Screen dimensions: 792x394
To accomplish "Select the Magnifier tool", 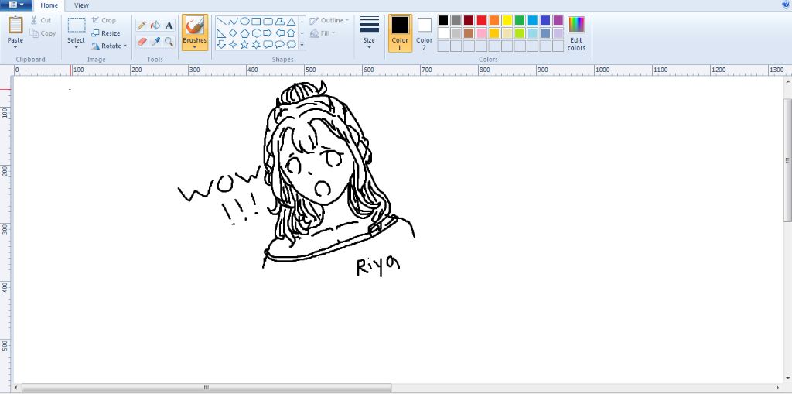I will pos(169,42).
